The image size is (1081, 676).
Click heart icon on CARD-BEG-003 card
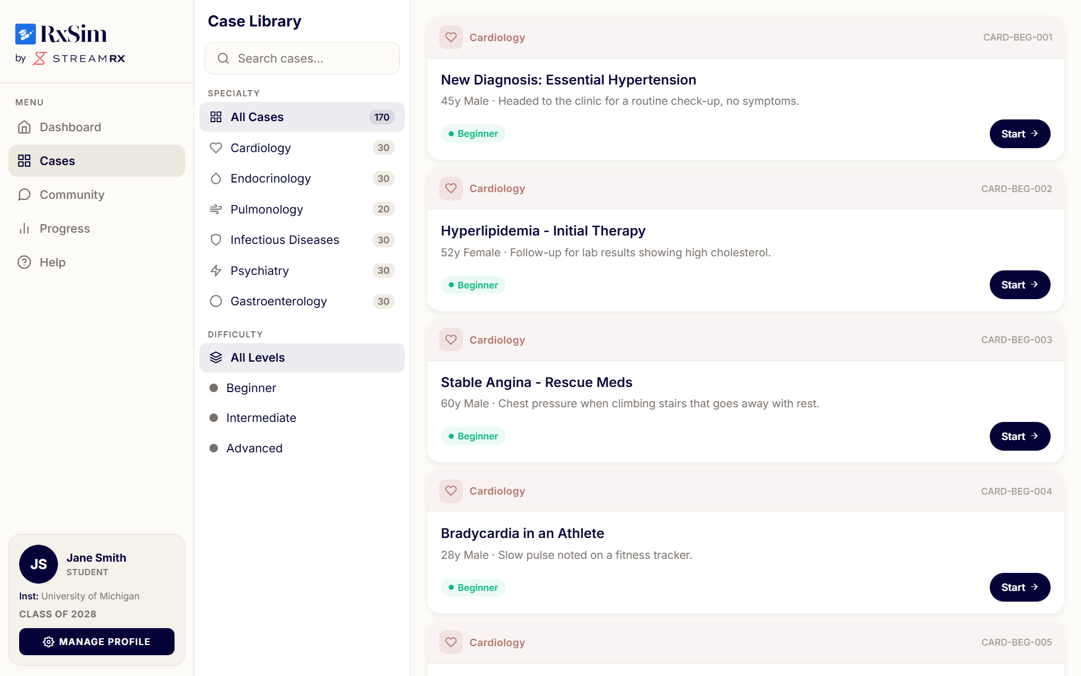(x=451, y=340)
